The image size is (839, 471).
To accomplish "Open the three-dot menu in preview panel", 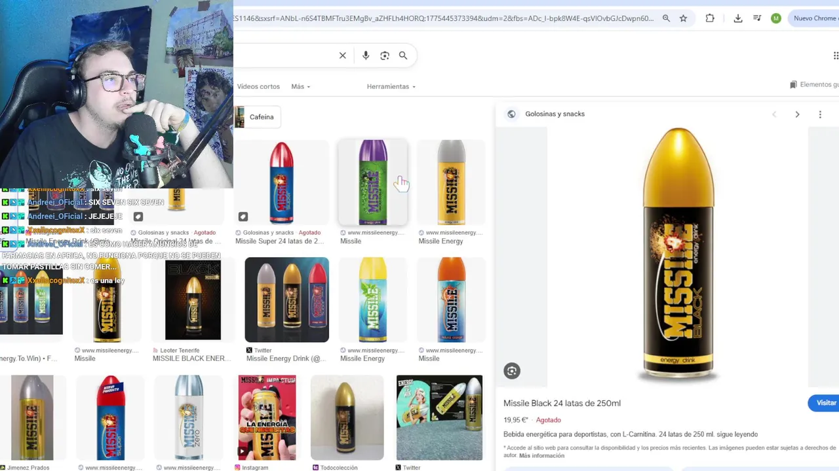I will [820, 114].
